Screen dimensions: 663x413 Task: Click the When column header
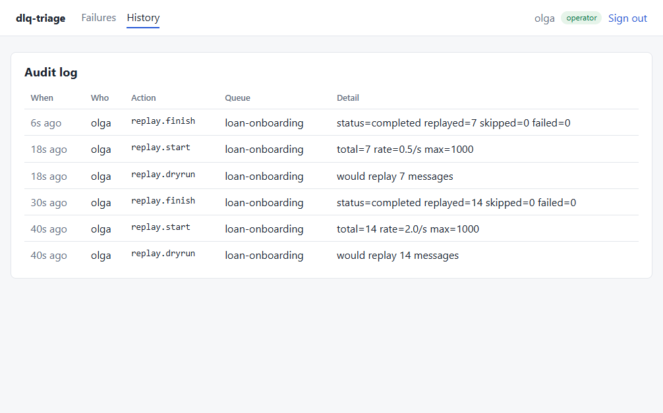tap(42, 97)
